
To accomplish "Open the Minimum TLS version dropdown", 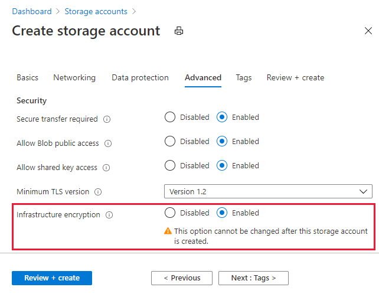I will point(268,191).
